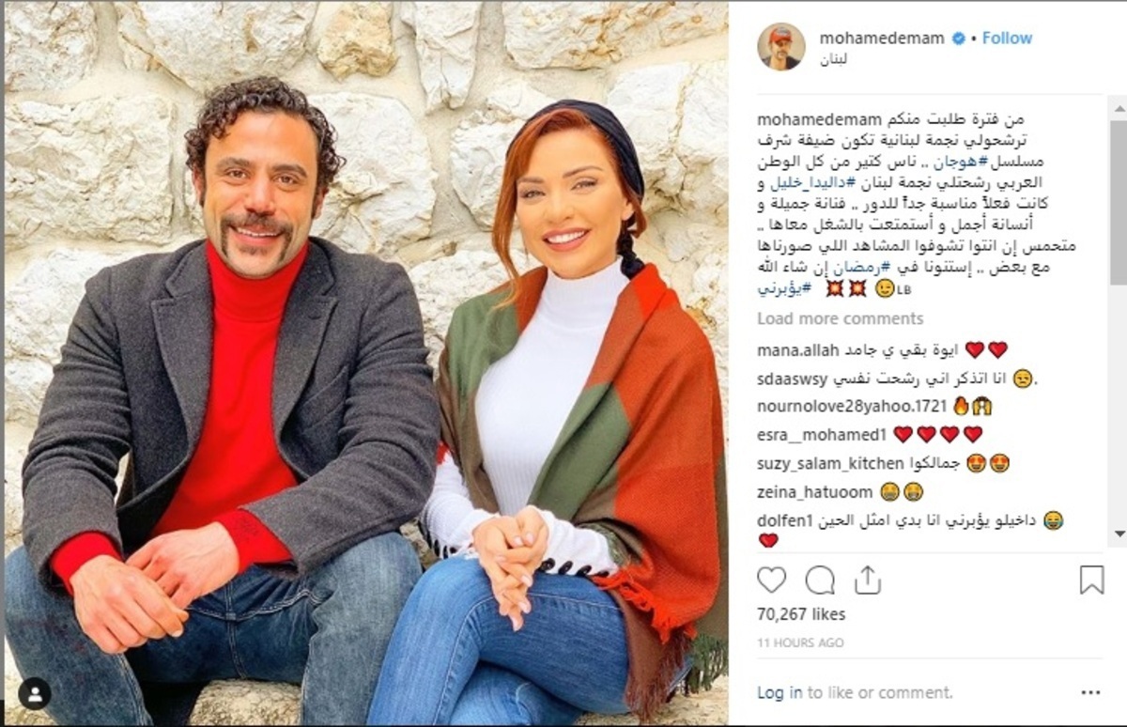This screenshot has height=727, width=1127.
Task: Open the three-dot more options menu
Action: point(1089,692)
